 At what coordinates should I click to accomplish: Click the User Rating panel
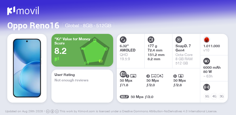pos(82,86)
